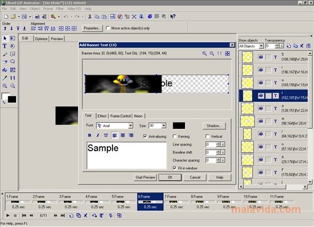Click Cancel in Add Banner Text
This screenshot has height=227, width=314.
click(195, 178)
